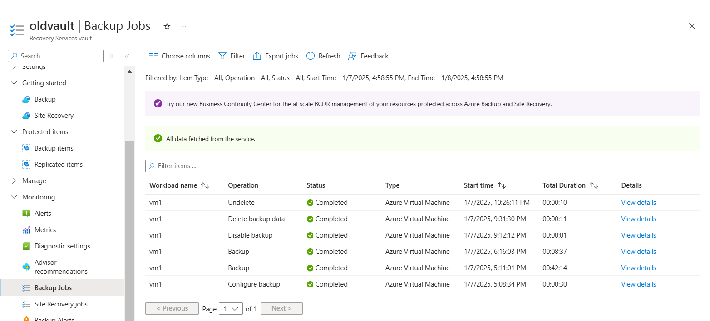The height and width of the screenshot is (321, 710).
Task: Click the Metrics chart icon
Action: (26, 230)
